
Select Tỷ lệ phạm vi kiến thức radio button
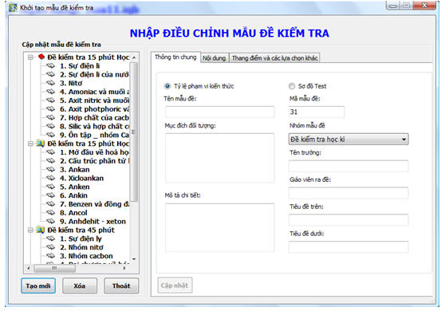click(x=167, y=86)
